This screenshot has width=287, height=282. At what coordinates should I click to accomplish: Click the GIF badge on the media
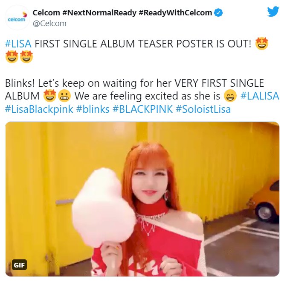coord(19,265)
